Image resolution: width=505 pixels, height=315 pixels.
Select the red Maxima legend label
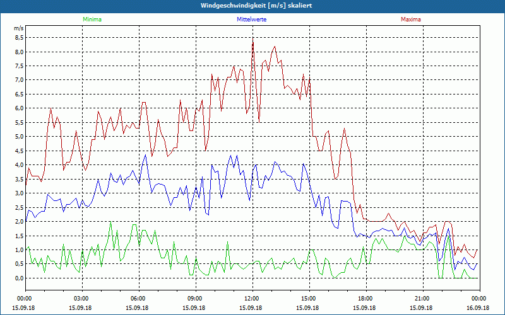click(x=411, y=20)
